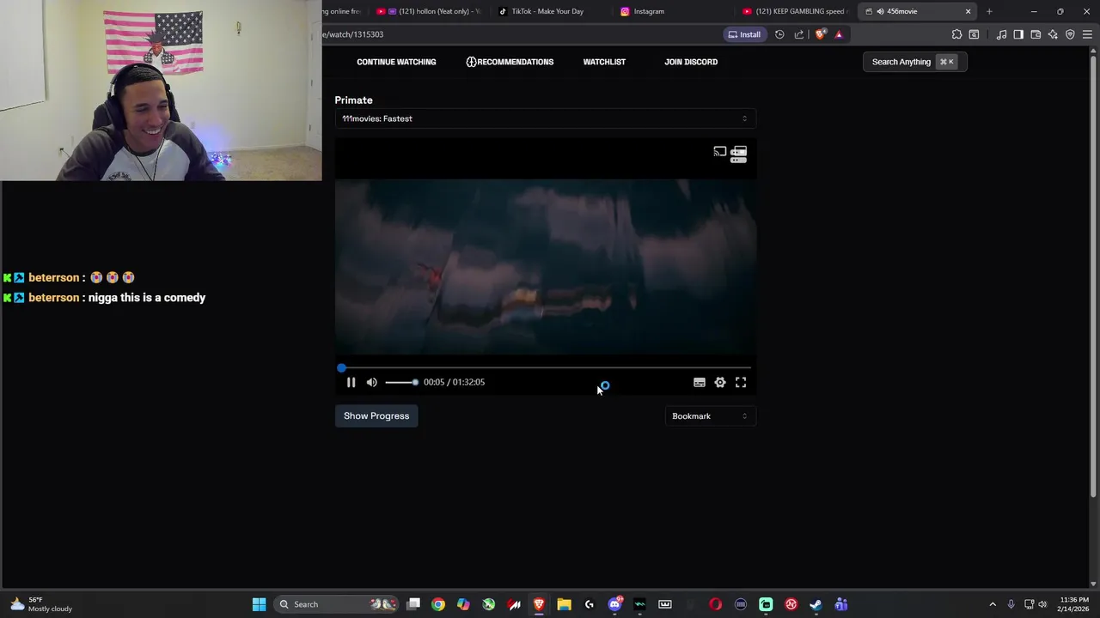Open Steam from the taskbar

click(816, 604)
